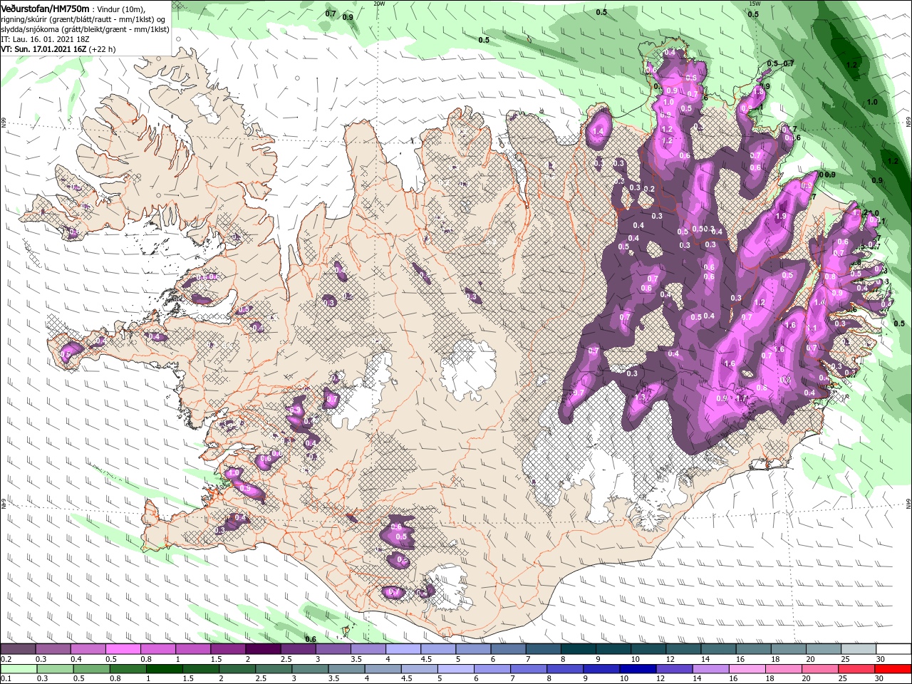
Task: Pick the upper legend swatch starting at 16
Action: pyautogui.click(x=753, y=649)
